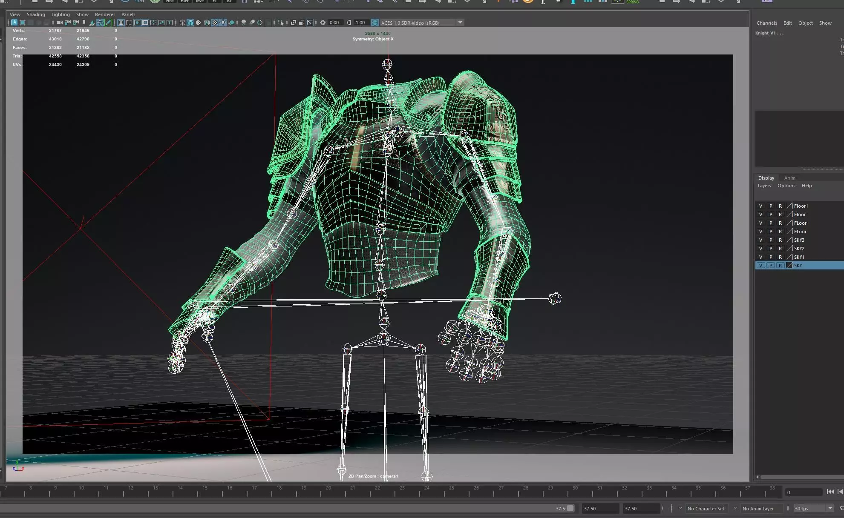
Task: Open the Channels menu in Channel Box
Action: tap(766, 23)
